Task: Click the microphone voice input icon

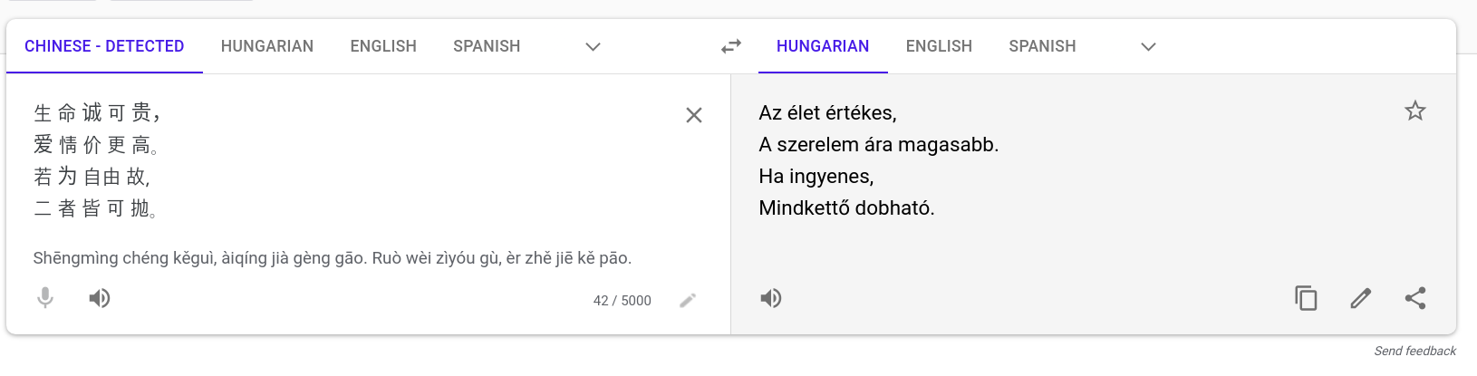Action: pyautogui.click(x=45, y=298)
